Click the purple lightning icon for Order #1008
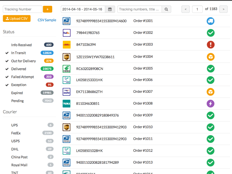The image size is (232, 174). click(211, 103)
